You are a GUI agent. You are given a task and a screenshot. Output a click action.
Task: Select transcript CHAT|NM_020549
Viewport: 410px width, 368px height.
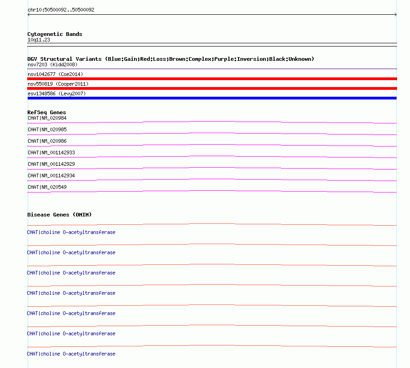tap(47, 187)
